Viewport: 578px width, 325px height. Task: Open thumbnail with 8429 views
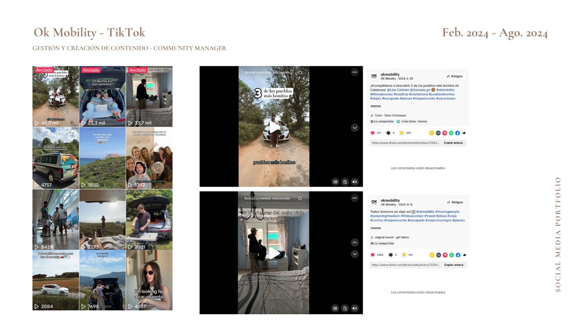pyautogui.click(x=56, y=220)
